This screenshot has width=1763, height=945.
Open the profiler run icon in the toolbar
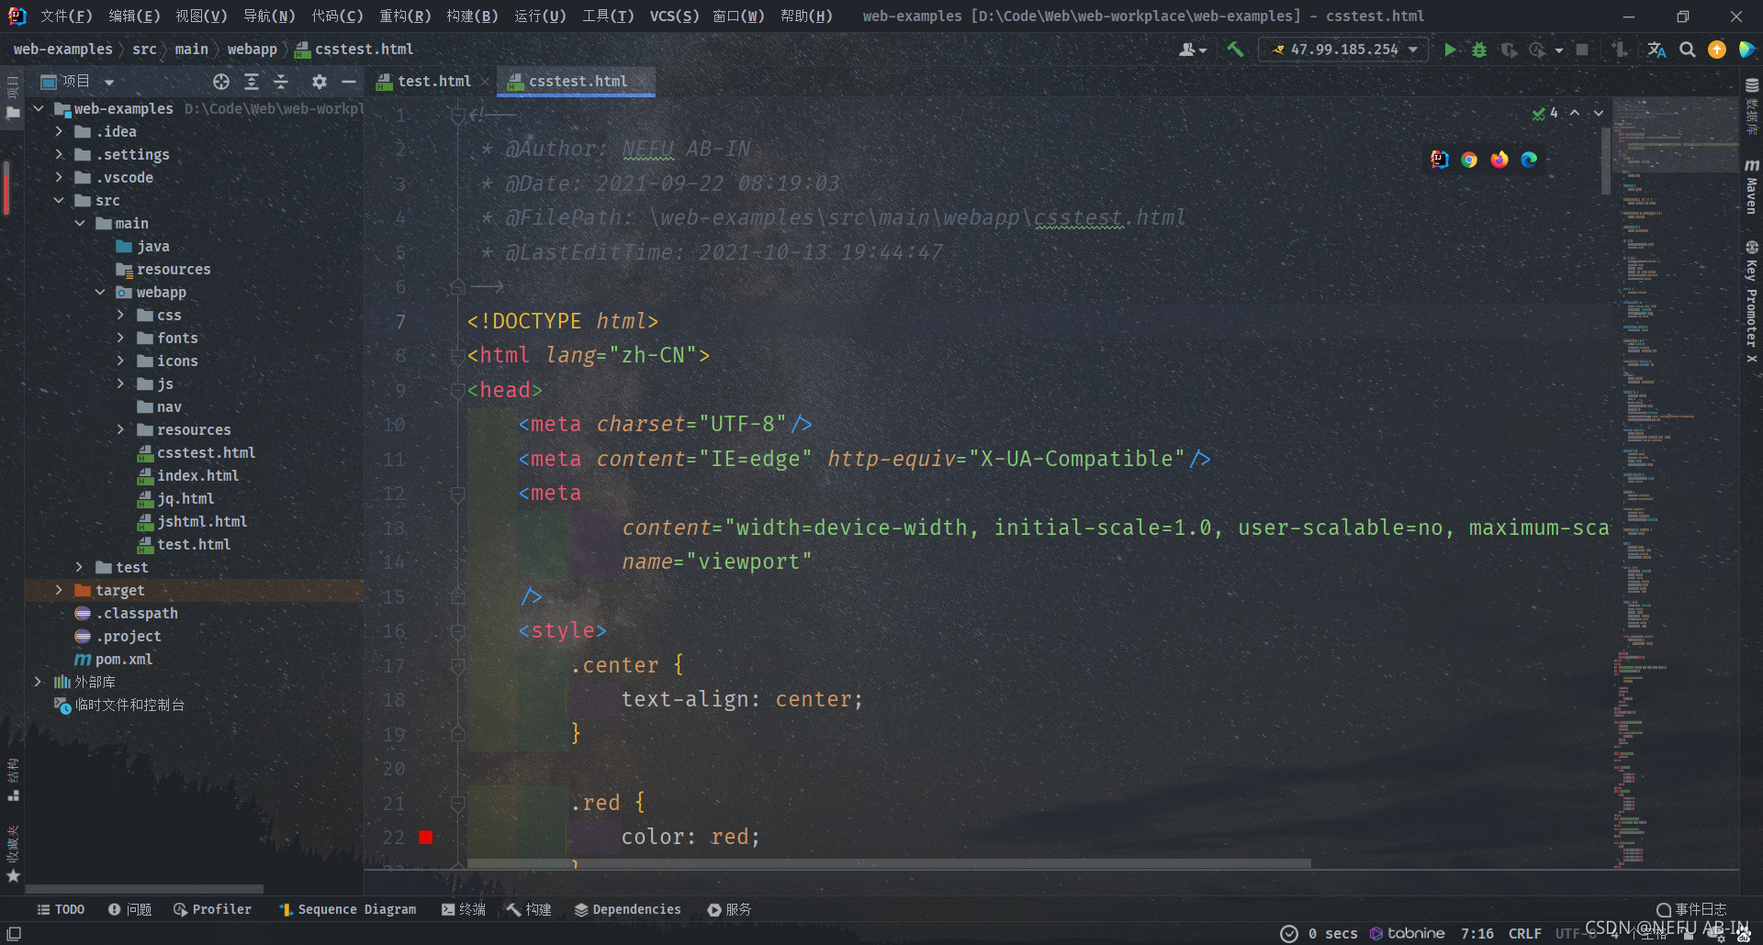[1537, 50]
